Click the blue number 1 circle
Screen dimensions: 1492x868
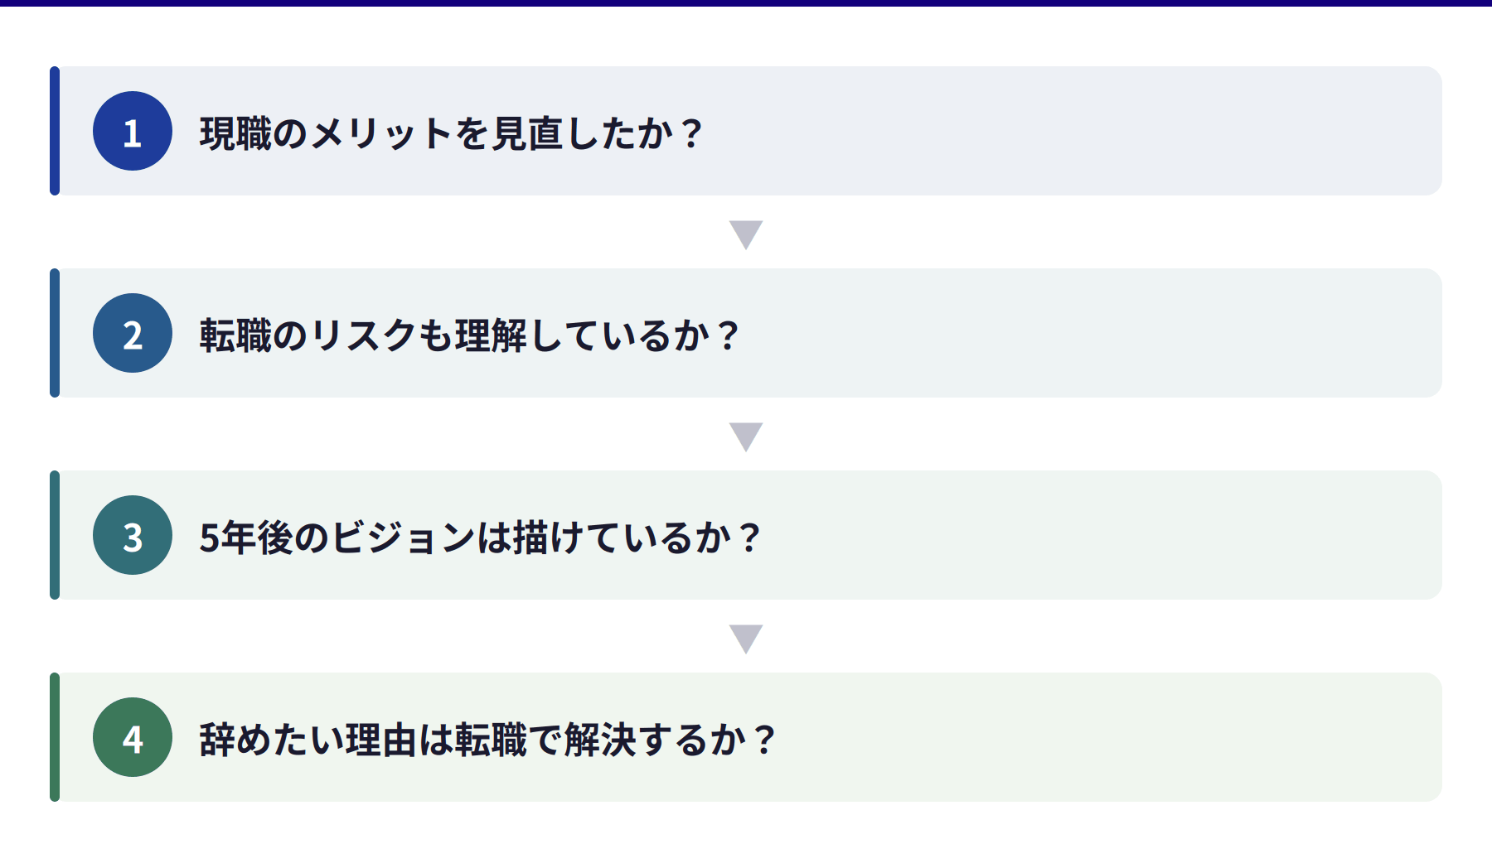pos(133,131)
